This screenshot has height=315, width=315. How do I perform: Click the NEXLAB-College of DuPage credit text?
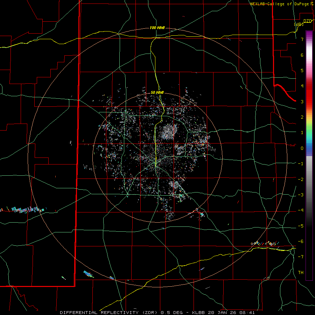click(x=279, y=4)
